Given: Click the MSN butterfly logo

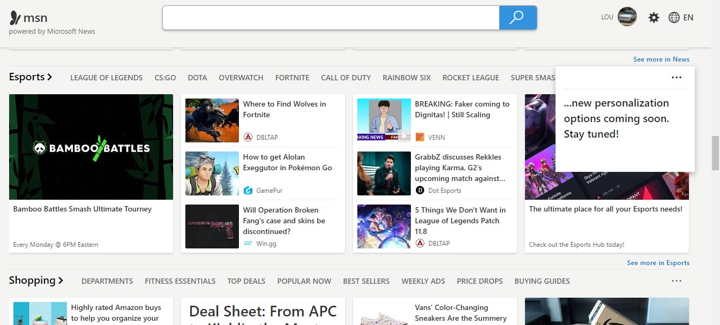Looking at the screenshot, I should tap(15, 18).
